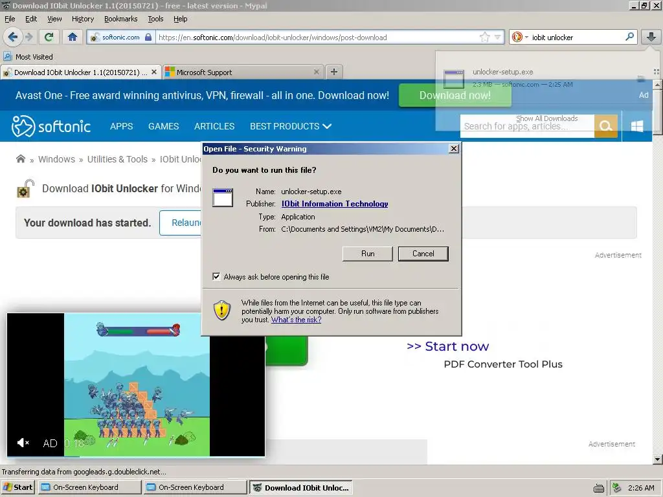Open the Tools menu
The width and height of the screenshot is (663, 497).
155,19
